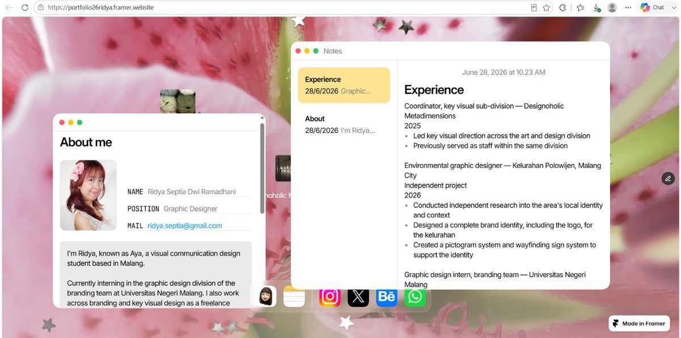Screen dimensions: 681x338
Task: Click the pencil edit icon on the right edge
Action: point(668,179)
